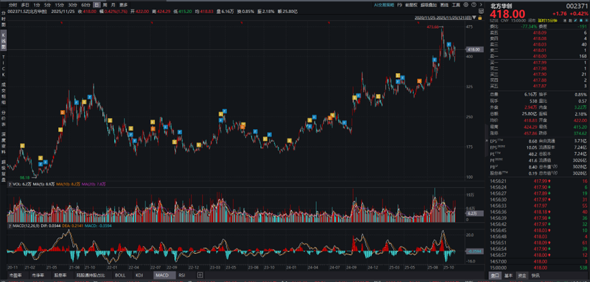Open the 工具 tools menu
The width and height of the screenshot is (590, 282).
tap(456, 4)
